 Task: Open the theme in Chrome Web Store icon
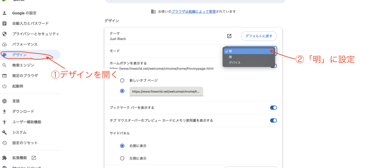[229, 36]
